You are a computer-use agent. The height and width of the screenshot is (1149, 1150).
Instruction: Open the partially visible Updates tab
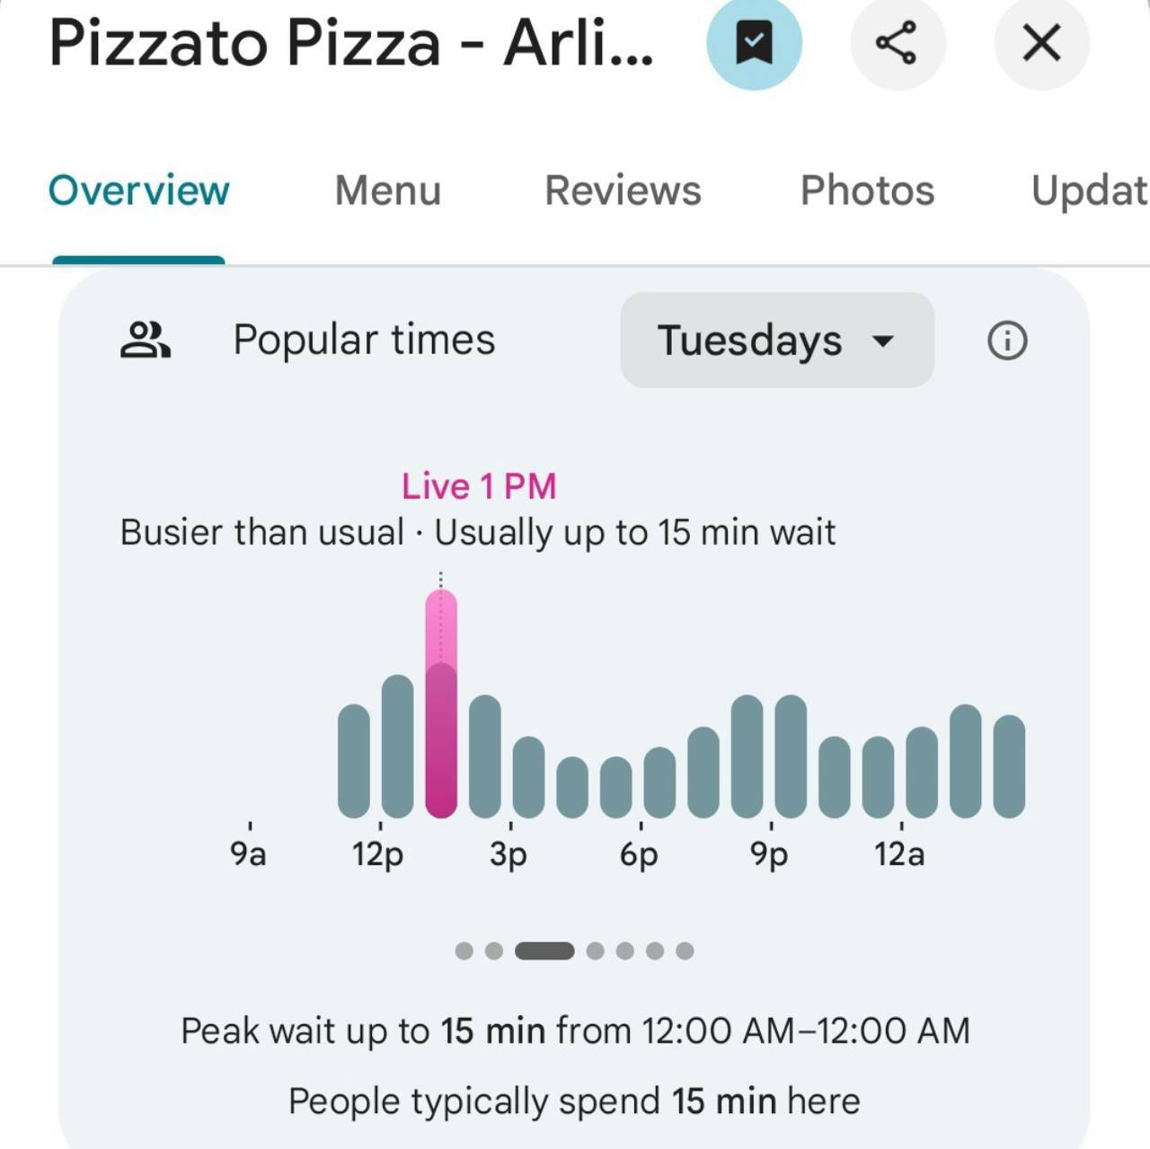(1088, 190)
